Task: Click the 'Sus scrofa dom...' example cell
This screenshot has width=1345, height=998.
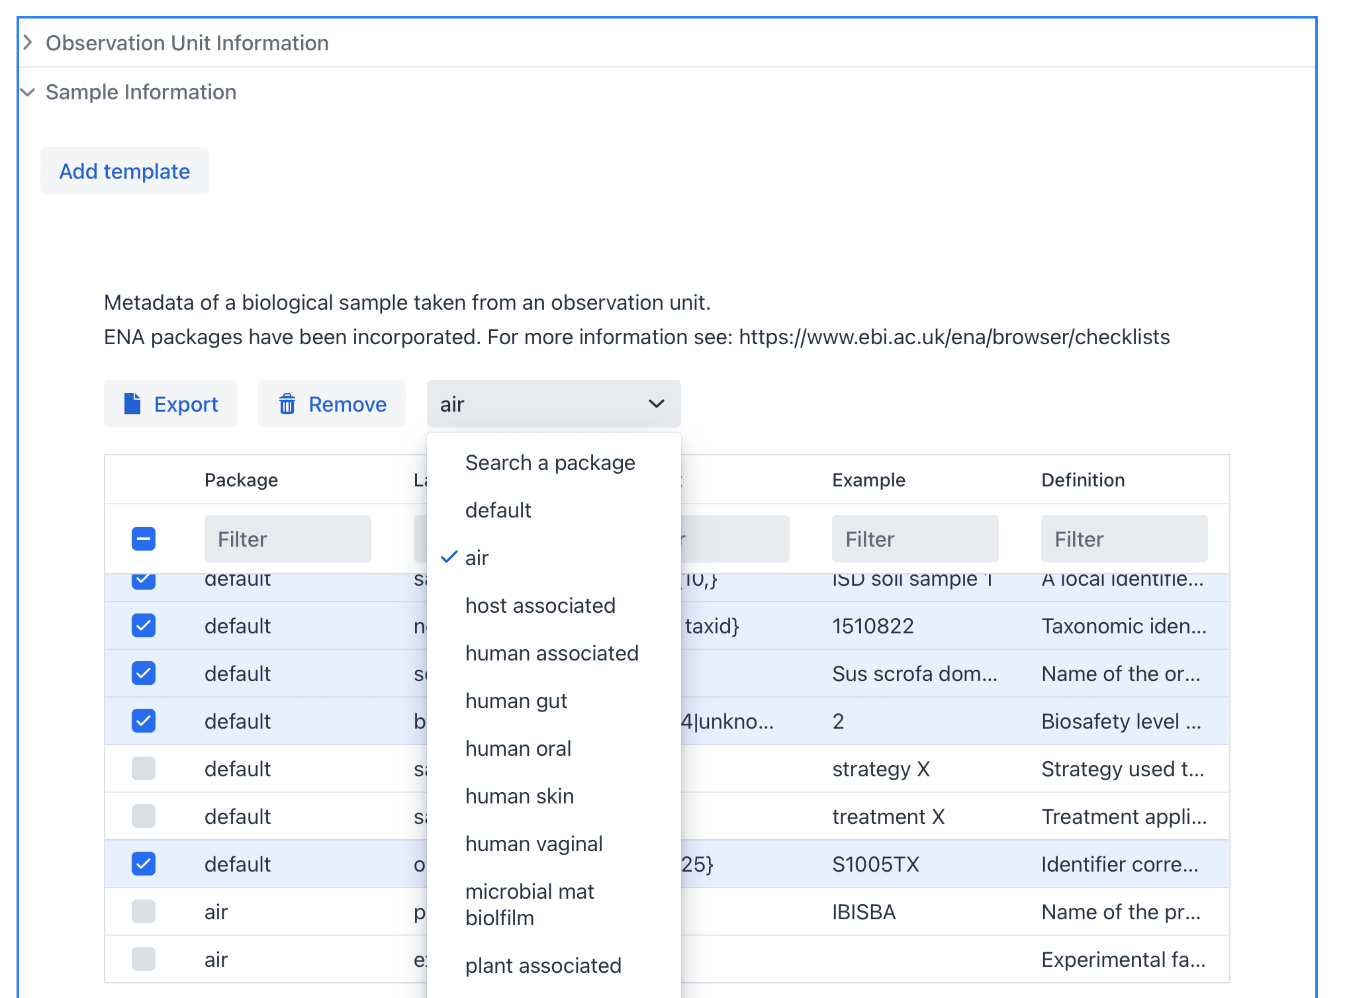Action: click(x=915, y=674)
